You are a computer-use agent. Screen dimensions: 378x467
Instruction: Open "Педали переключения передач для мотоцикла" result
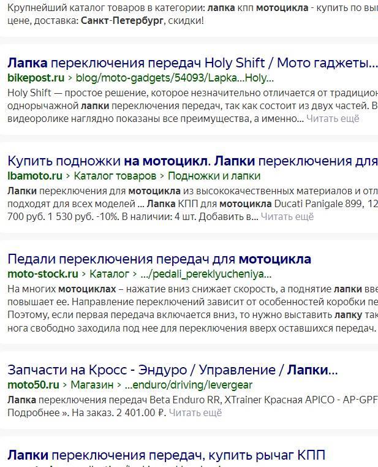(x=159, y=259)
